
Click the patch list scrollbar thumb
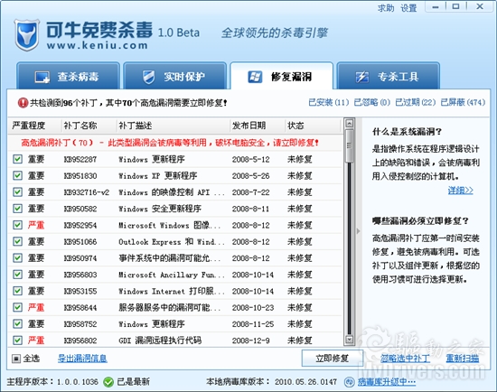[x=350, y=145]
